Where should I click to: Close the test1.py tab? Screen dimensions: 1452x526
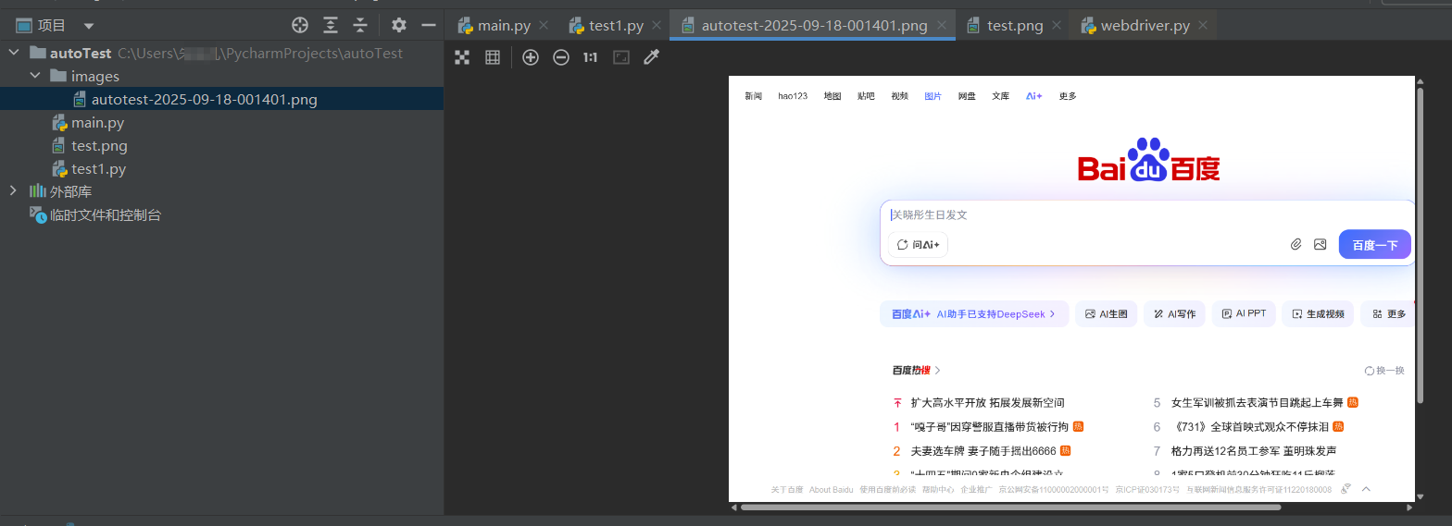point(657,26)
